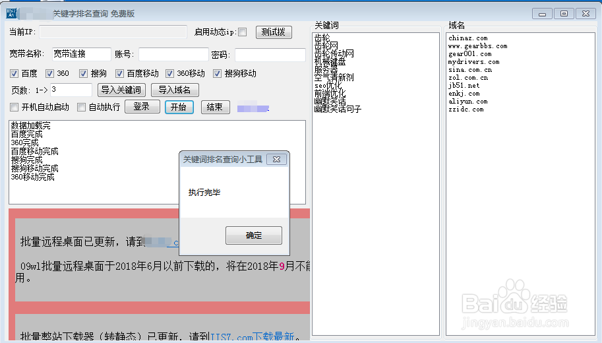Uncheck the 搜狗 checkbox
The width and height of the screenshot is (602, 343).
click(83, 73)
